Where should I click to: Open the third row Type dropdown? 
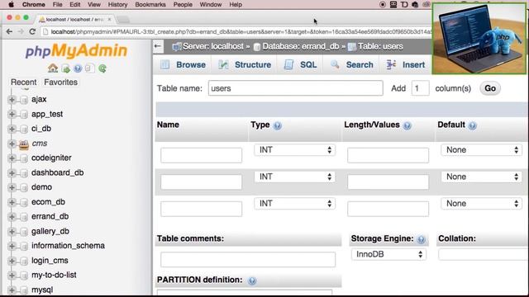[x=295, y=204]
